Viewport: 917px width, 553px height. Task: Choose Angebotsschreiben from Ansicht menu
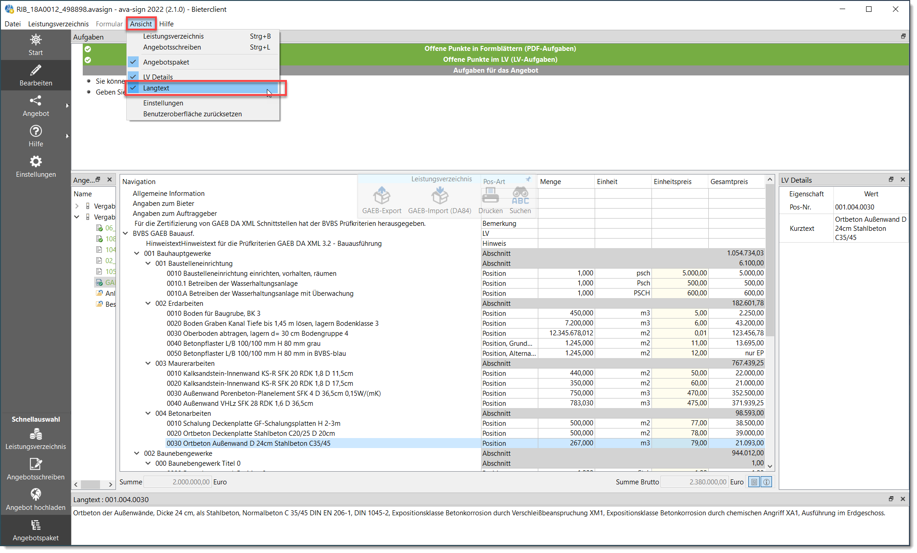(x=203, y=47)
